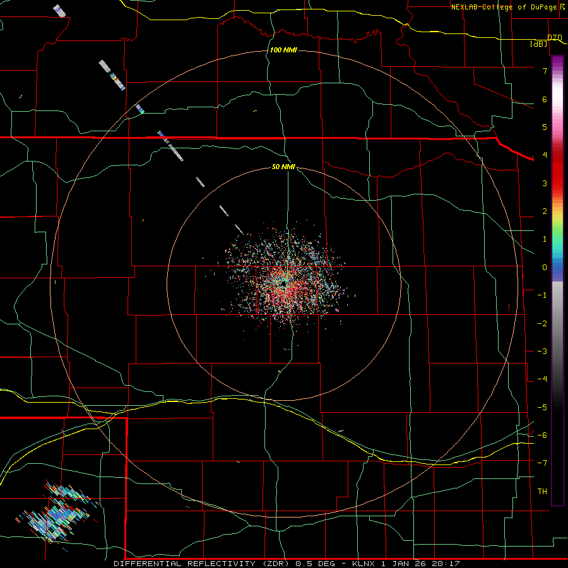Click the -2 tick label on scale
The width and height of the screenshot is (568, 568).
point(542,324)
